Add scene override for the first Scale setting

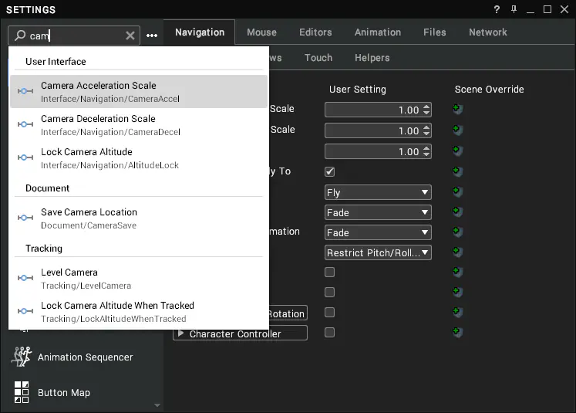pos(457,109)
